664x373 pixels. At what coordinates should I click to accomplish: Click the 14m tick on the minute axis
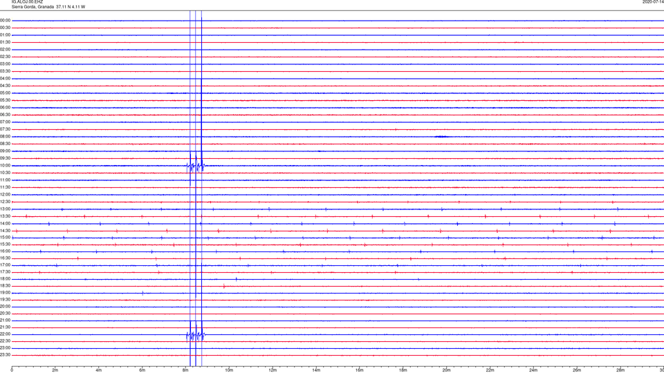pos(316,370)
